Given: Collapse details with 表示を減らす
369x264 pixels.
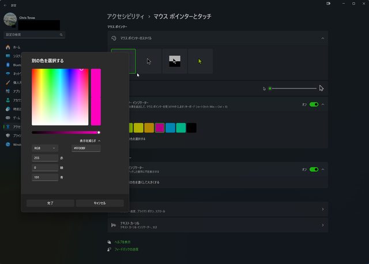Looking at the screenshot, I should coord(90,141).
